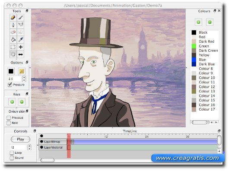Select the Eyedropper tool
This screenshot has width=229, height=171.
pos(21,40)
